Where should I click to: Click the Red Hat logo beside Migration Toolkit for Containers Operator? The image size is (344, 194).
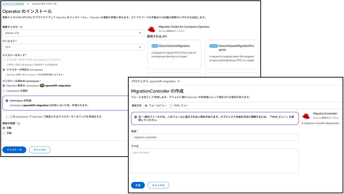point(151,29)
